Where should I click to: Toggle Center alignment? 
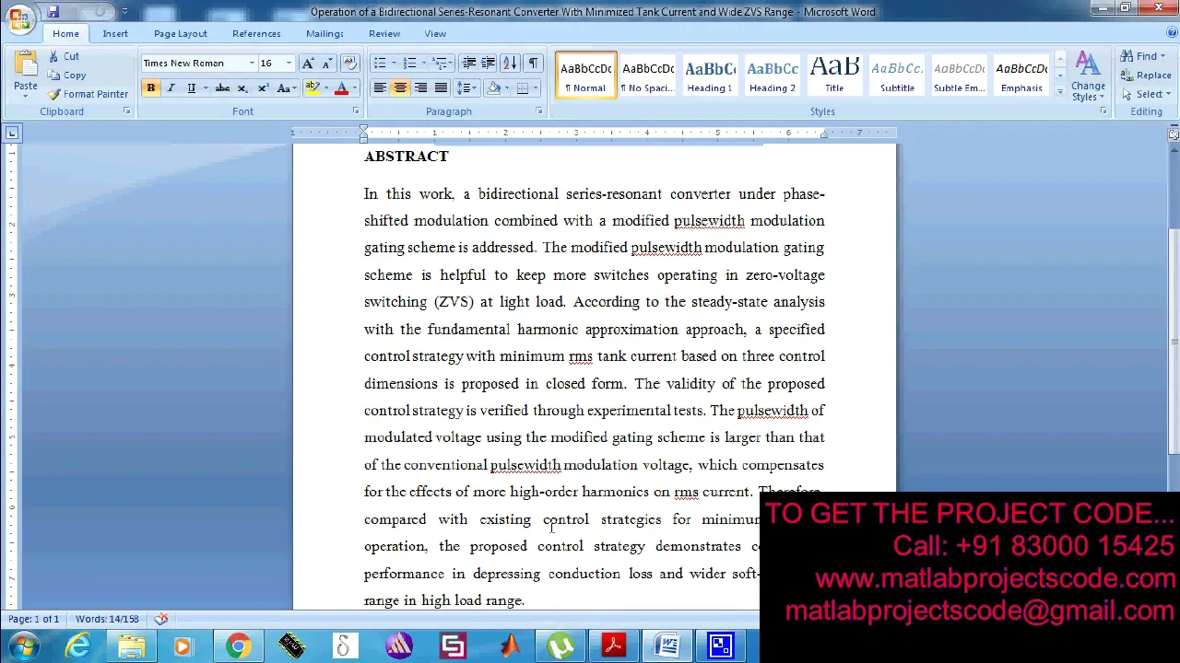point(400,88)
